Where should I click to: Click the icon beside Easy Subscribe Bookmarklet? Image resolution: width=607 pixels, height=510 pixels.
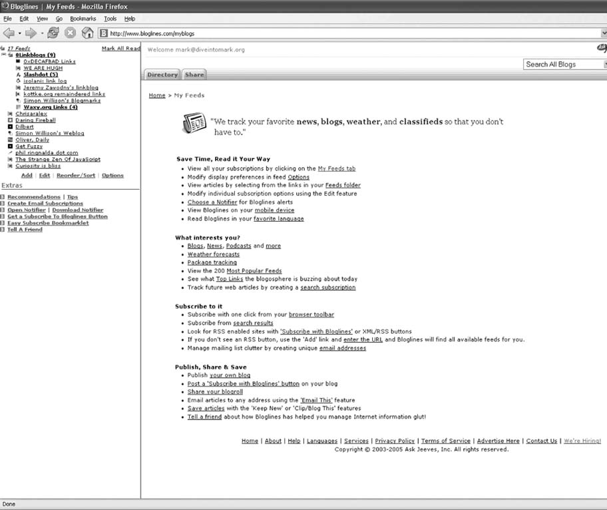(x=2, y=222)
